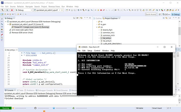Click the Build hammer icon in launch toolbar
The image size is (181, 112).
[3, 10]
